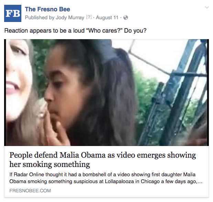The height and width of the screenshot is (202, 213).
Task: Click publisher name Jody Murray
Action: pos(70,18)
